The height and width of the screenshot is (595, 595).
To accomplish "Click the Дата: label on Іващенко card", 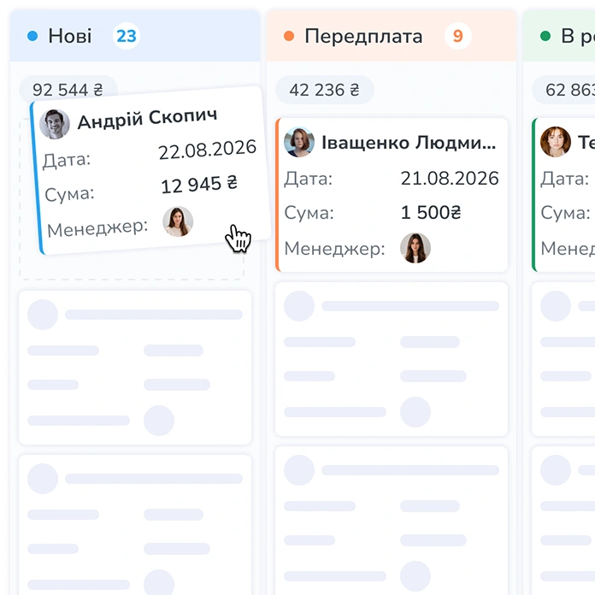I will pos(308,179).
